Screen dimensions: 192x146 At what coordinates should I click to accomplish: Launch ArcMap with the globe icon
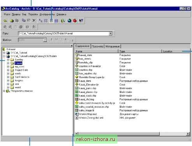click(69, 21)
